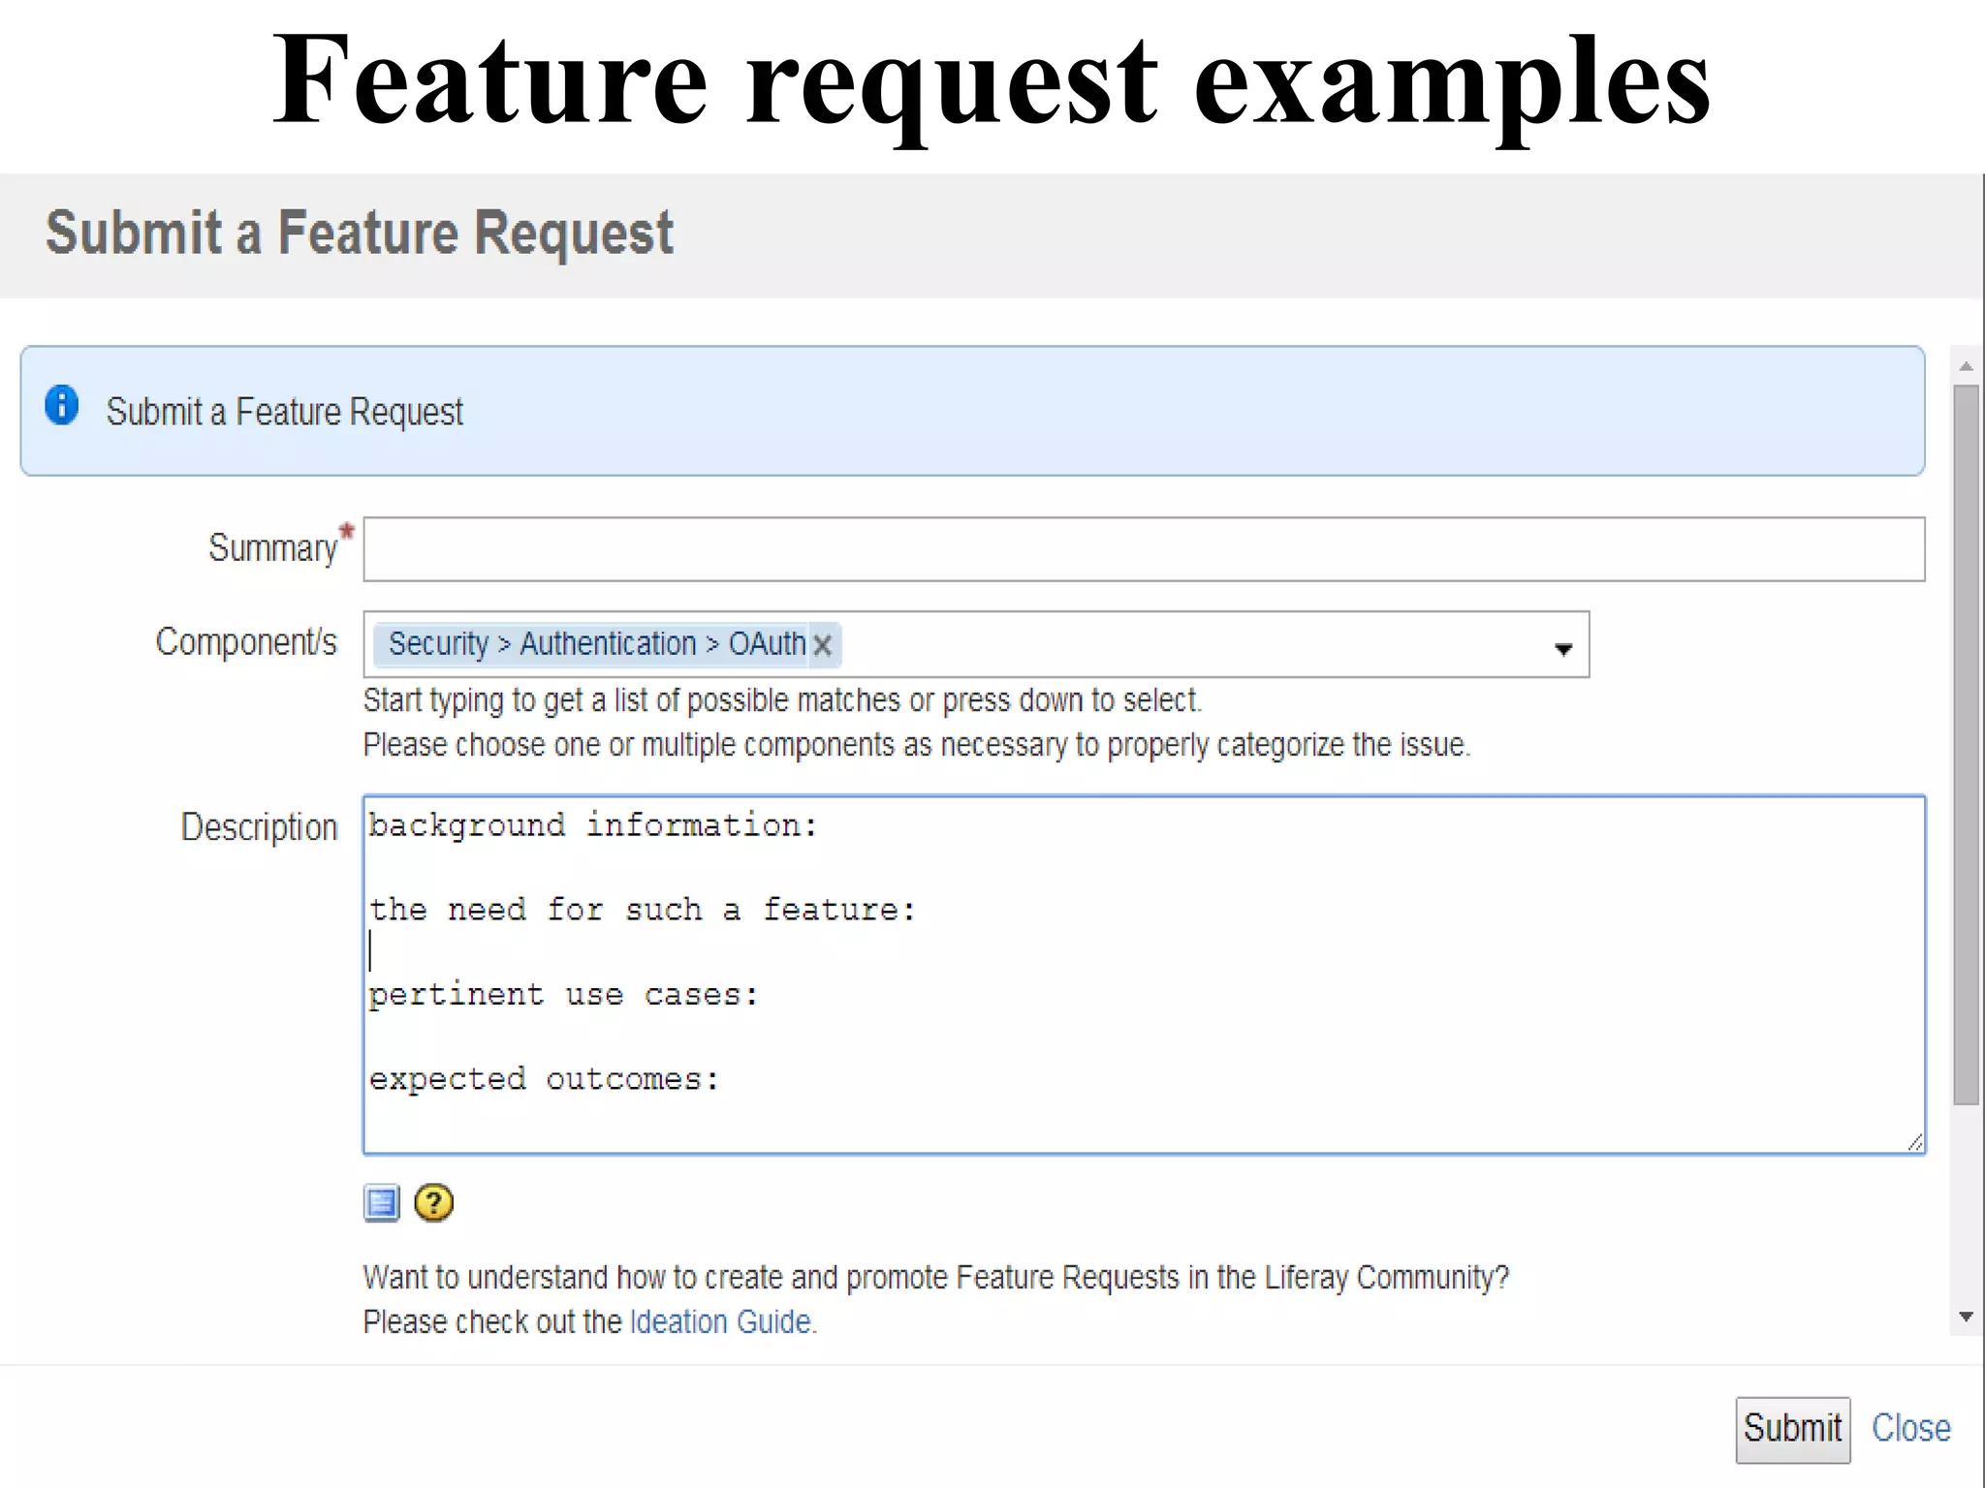Click the Close link
This screenshot has width=1985, height=1488.
pos(1910,1429)
